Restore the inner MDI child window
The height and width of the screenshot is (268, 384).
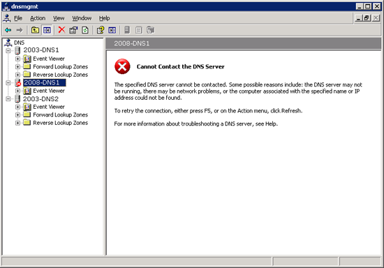[x=367, y=18]
